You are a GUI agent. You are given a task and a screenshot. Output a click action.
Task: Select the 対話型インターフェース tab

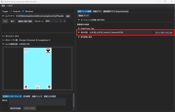click(12, 96)
